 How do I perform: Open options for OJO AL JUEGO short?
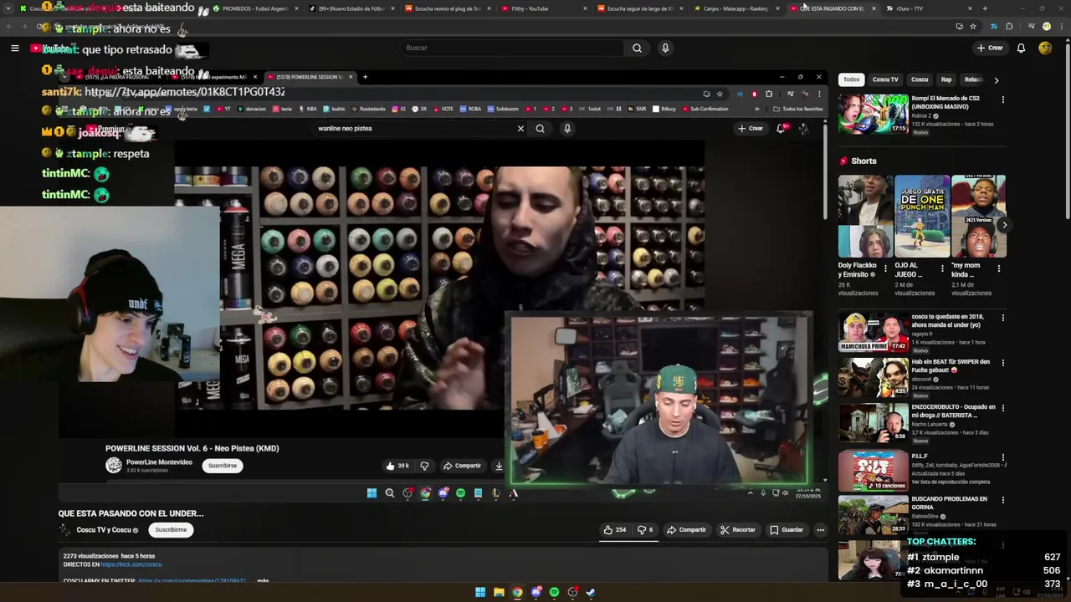click(x=942, y=268)
